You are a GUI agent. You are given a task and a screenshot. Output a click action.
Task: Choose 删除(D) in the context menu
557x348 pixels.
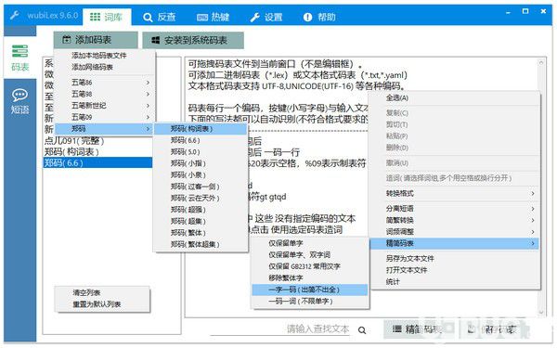(x=454, y=148)
